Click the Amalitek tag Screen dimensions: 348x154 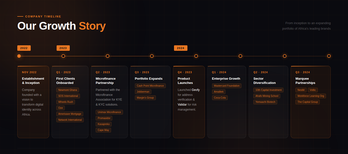(x=219, y=92)
